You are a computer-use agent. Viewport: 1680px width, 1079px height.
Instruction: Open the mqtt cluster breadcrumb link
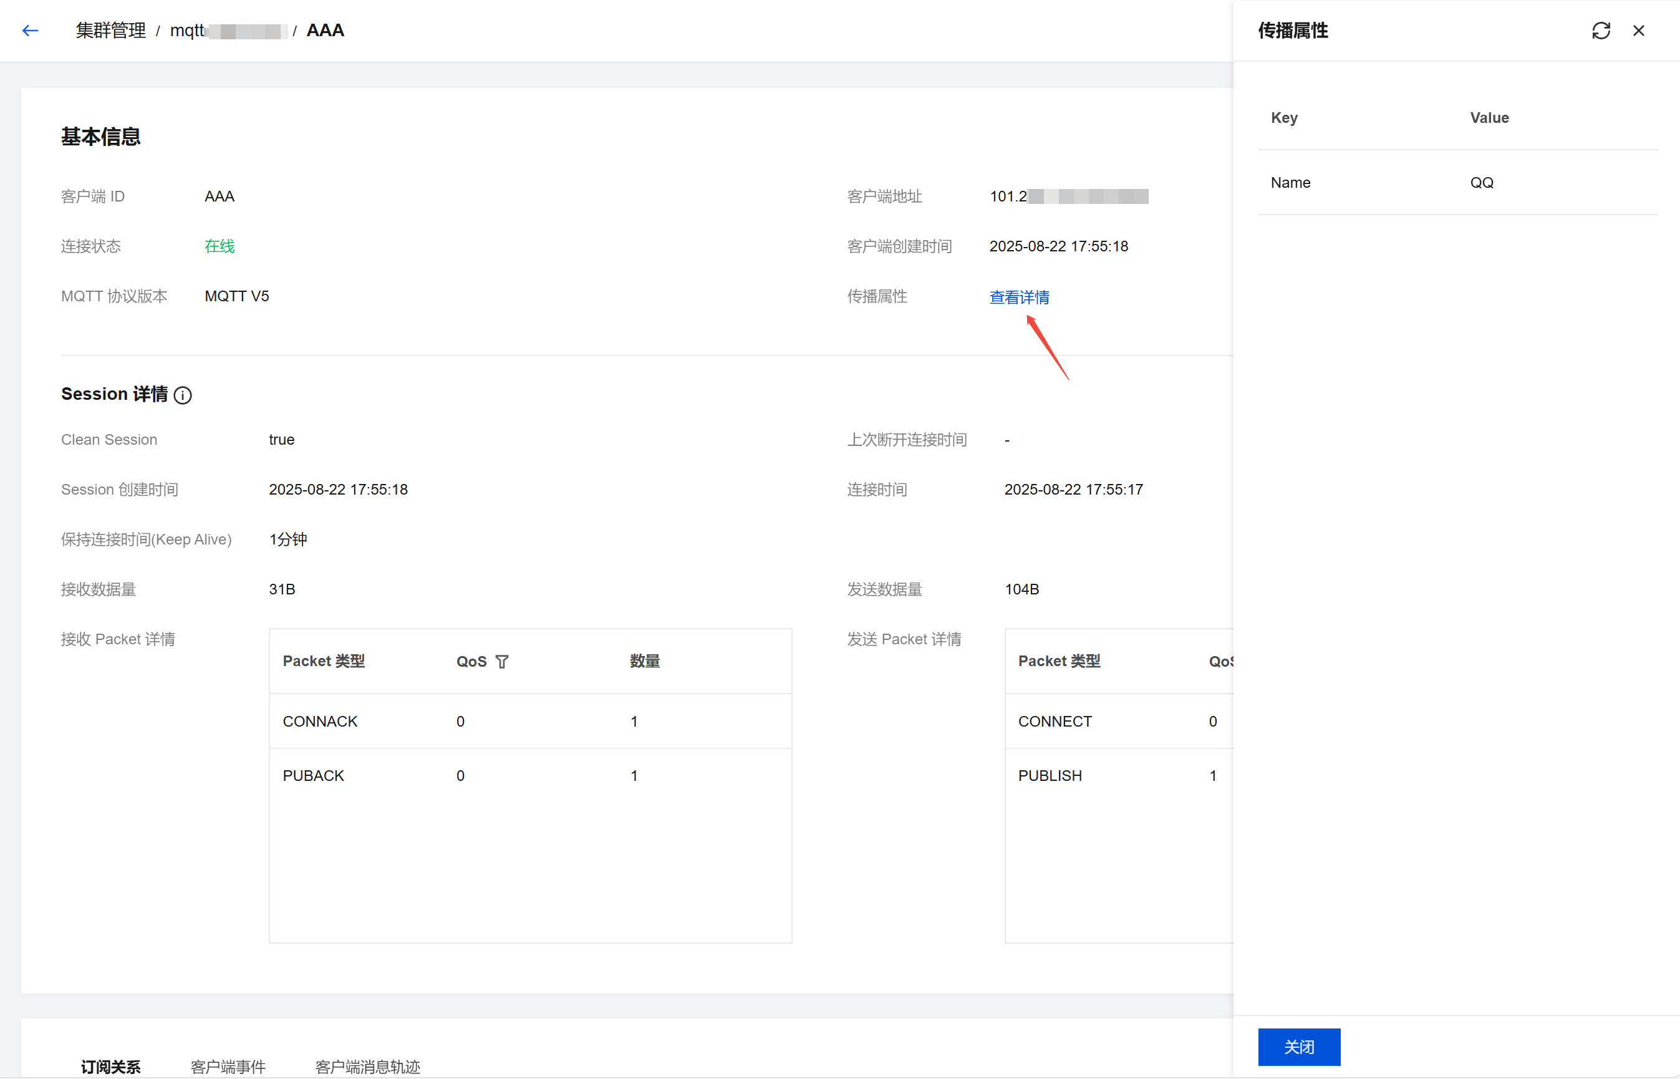228,31
